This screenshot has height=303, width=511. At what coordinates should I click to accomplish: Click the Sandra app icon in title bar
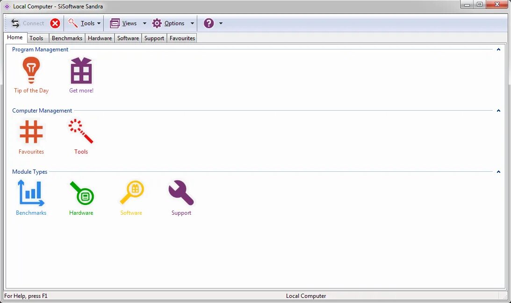coord(7,6)
